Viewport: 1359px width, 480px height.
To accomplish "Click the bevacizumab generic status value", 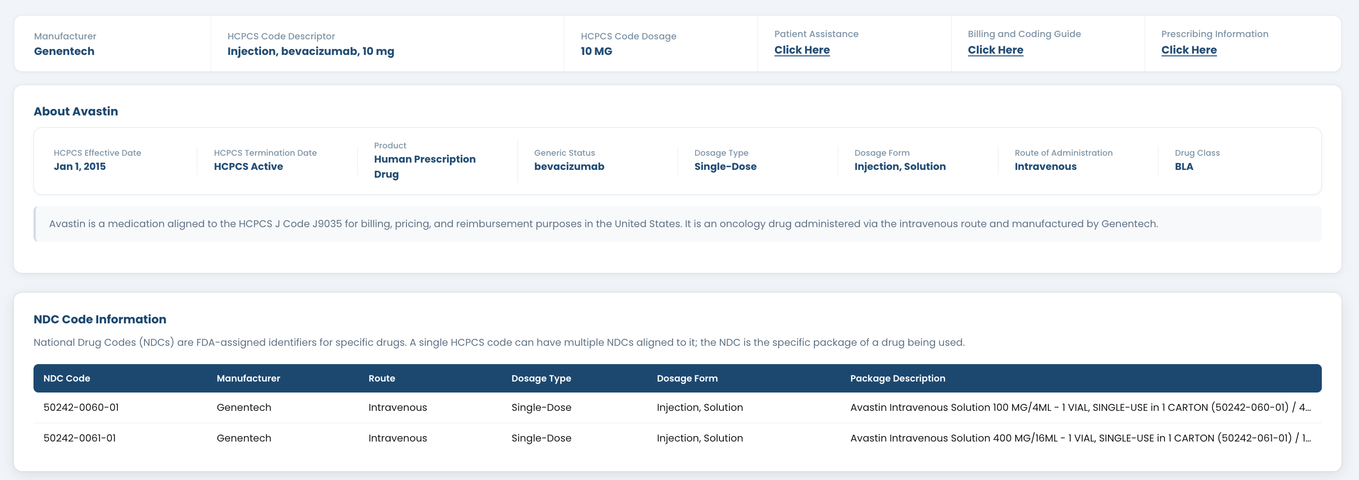I will [x=569, y=167].
